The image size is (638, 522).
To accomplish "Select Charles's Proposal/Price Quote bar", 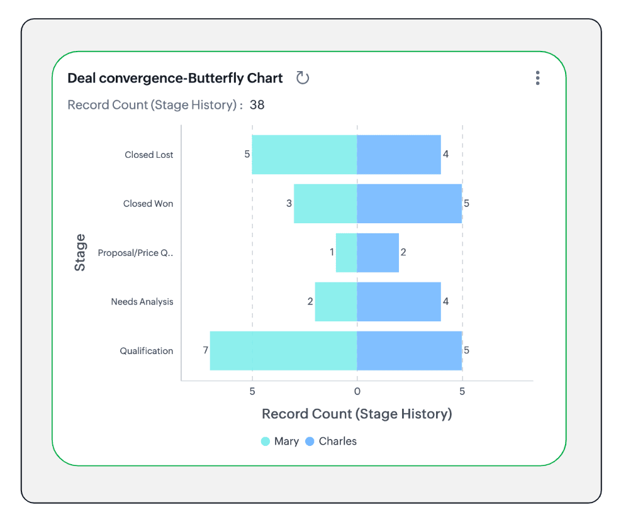I will (x=378, y=253).
